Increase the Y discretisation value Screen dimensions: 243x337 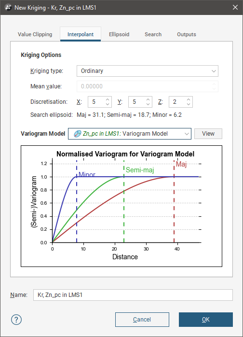coord(148,99)
